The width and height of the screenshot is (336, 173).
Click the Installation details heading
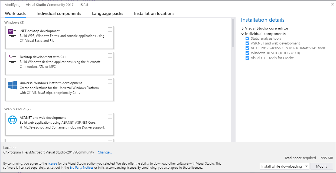pyautogui.click(x=263, y=20)
